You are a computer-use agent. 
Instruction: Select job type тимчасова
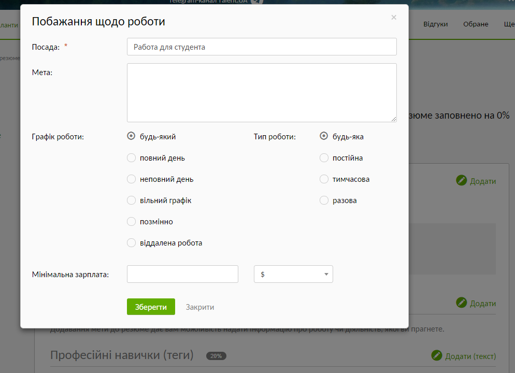coord(324,179)
